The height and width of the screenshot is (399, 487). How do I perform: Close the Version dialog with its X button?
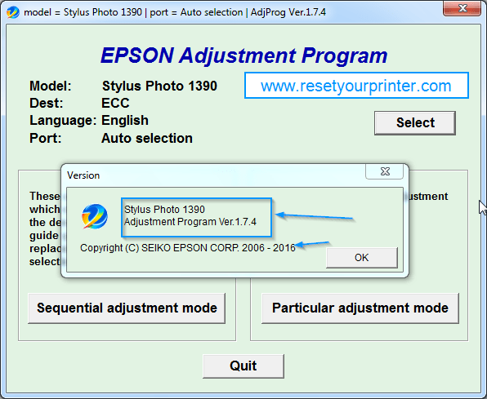[x=385, y=171]
